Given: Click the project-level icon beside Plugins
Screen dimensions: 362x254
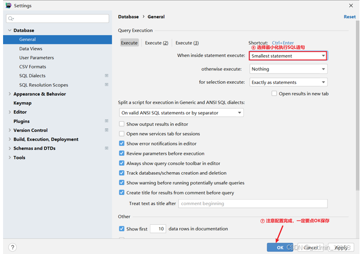Looking at the screenshot, I should pyautogui.click(x=106, y=121).
